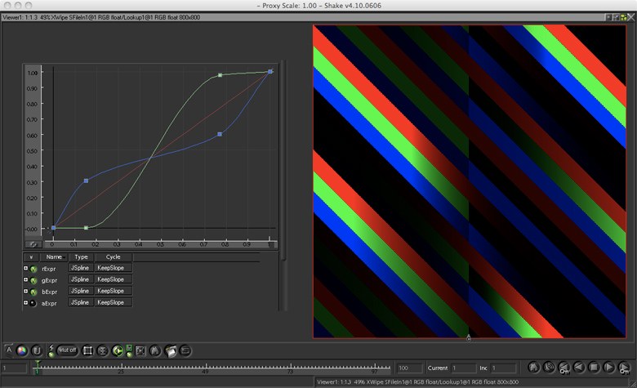Toggle visibility of the rExpr curve
637x388 pixels.
pyautogui.click(x=34, y=268)
